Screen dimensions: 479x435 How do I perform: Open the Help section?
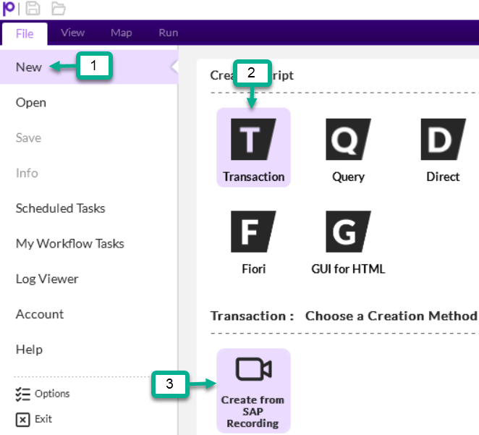[29, 350]
